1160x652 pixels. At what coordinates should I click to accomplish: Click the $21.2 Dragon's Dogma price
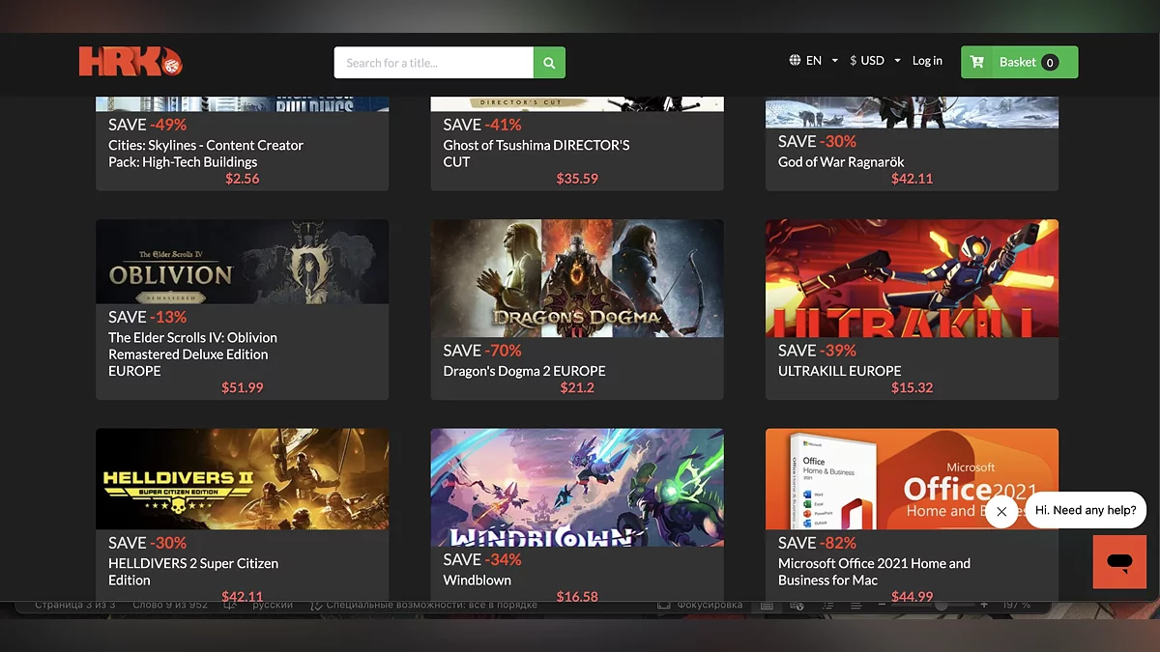click(577, 388)
